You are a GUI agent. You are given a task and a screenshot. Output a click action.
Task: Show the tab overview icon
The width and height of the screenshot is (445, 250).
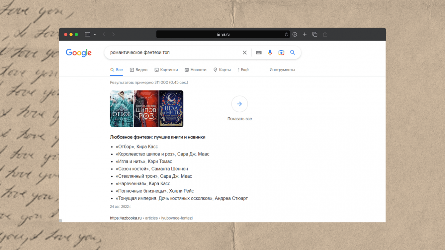pyautogui.click(x=315, y=34)
